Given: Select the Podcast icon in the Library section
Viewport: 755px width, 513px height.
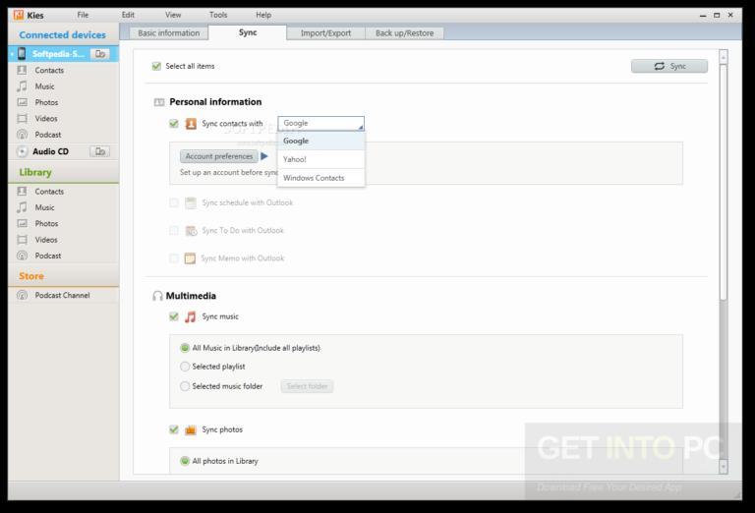Looking at the screenshot, I should pos(22,256).
